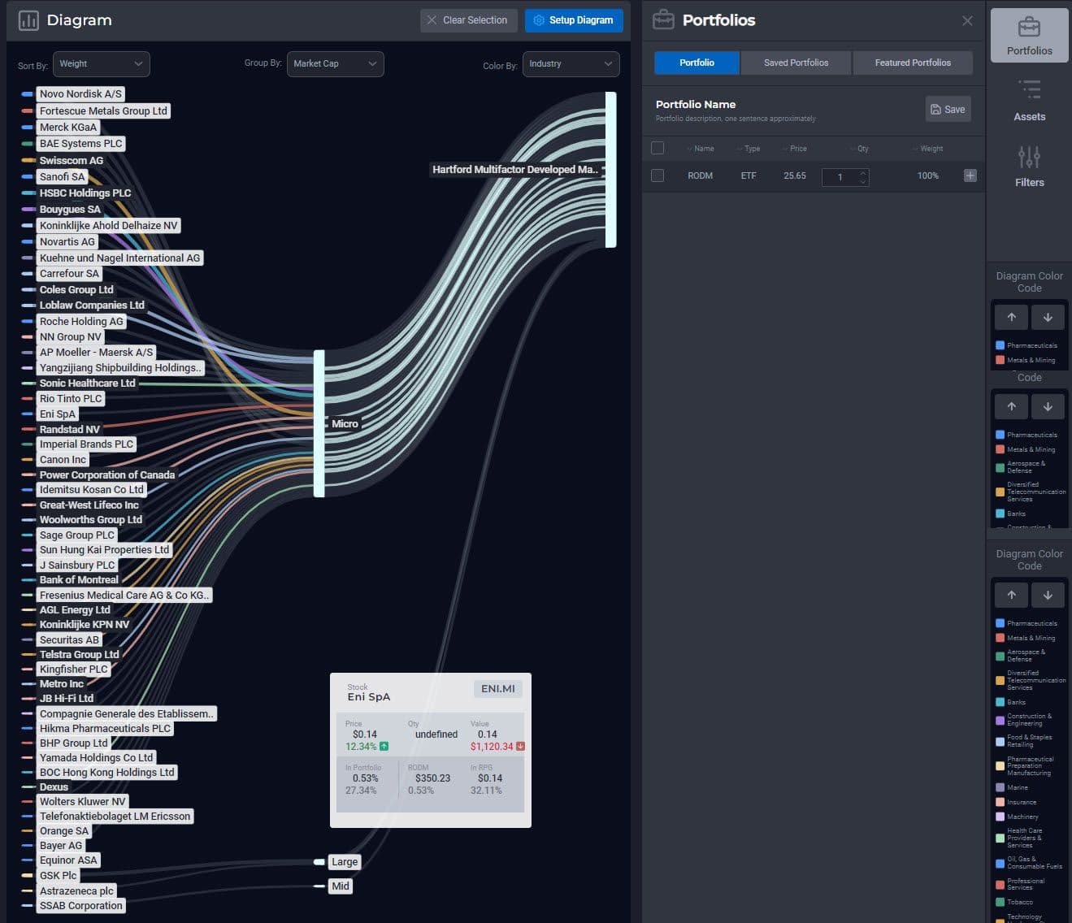Select the SSAB Corporation stock label
1072x923 pixels.
[x=81, y=905]
